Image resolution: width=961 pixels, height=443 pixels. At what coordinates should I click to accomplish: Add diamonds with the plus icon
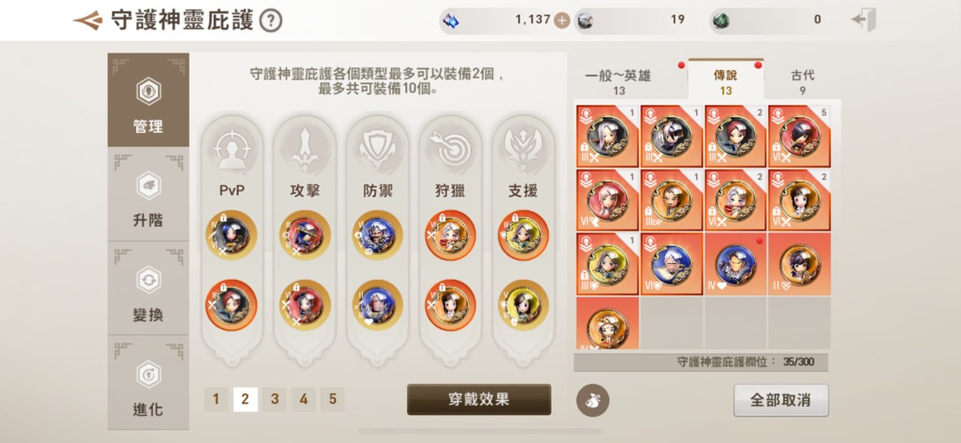(x=562, y=21)
